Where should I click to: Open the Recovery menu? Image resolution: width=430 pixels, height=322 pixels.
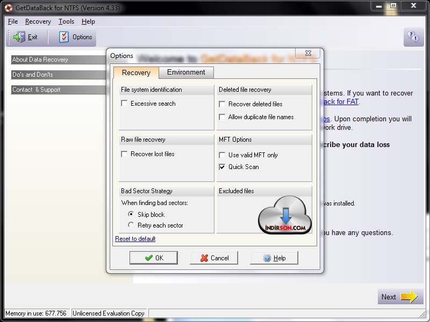click(38, 21)
